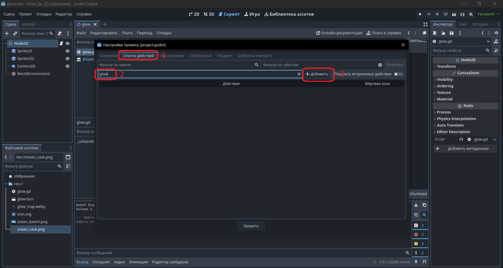This screenshot has width=503, height=268.
Task: Add a new node with plus icon
Action: [x=7, y=33]
